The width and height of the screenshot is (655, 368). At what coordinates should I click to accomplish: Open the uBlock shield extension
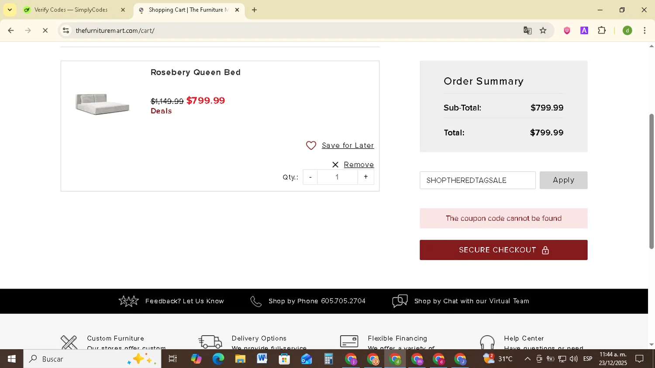pos(567,31)
